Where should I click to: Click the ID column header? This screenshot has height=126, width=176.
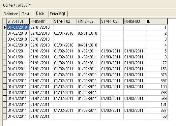157,21
